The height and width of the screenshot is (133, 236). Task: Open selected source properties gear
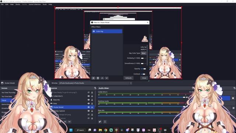pos(60,122)
